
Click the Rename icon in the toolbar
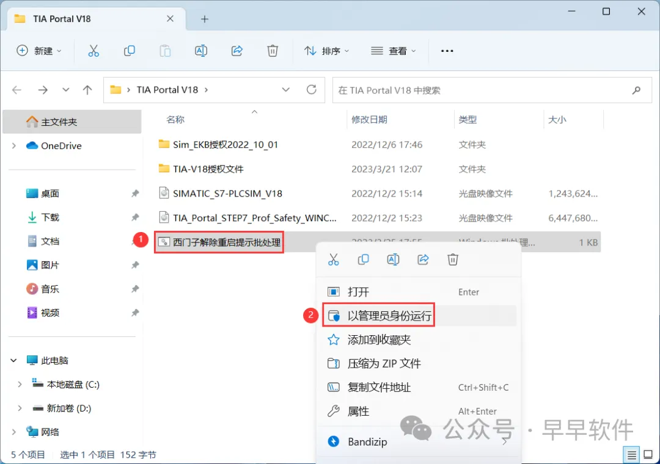pos(201,51)
